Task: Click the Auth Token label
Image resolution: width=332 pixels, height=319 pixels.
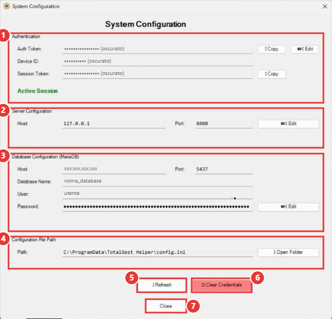Action: tap(29, 49)
